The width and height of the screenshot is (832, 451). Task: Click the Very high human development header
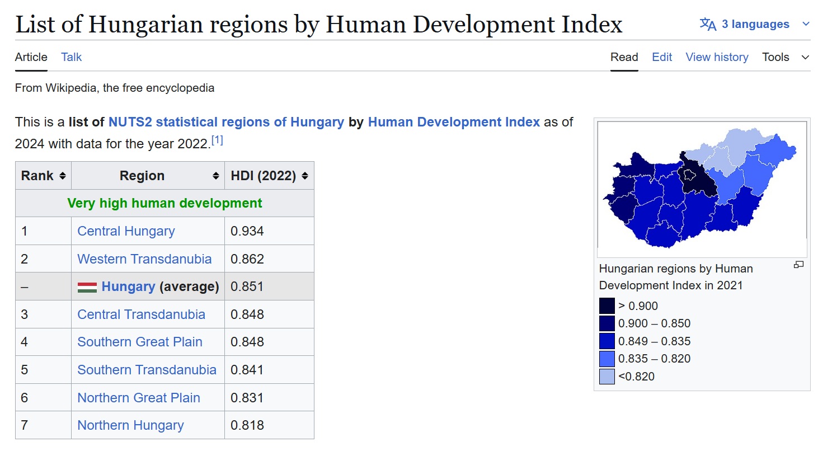click(164, 203)
